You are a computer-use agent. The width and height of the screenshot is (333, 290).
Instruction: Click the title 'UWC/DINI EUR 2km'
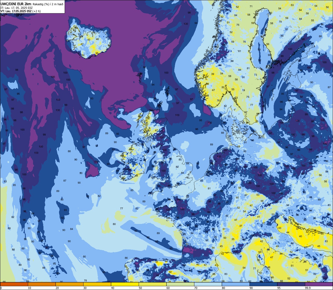point(16,4)
